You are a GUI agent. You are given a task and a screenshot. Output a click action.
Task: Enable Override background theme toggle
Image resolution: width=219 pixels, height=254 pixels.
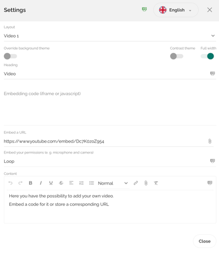point(10,56)
